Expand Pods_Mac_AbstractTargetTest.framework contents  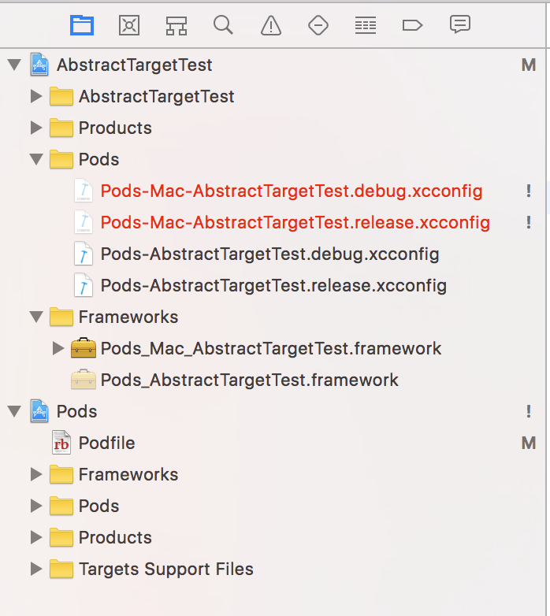click(58, 348)
